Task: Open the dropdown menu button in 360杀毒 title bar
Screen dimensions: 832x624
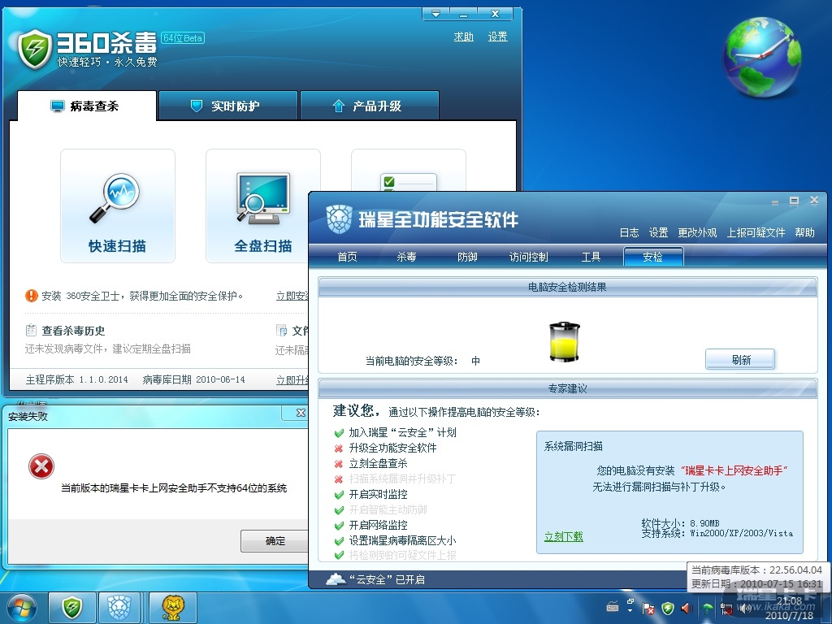Action: [435, 14]
